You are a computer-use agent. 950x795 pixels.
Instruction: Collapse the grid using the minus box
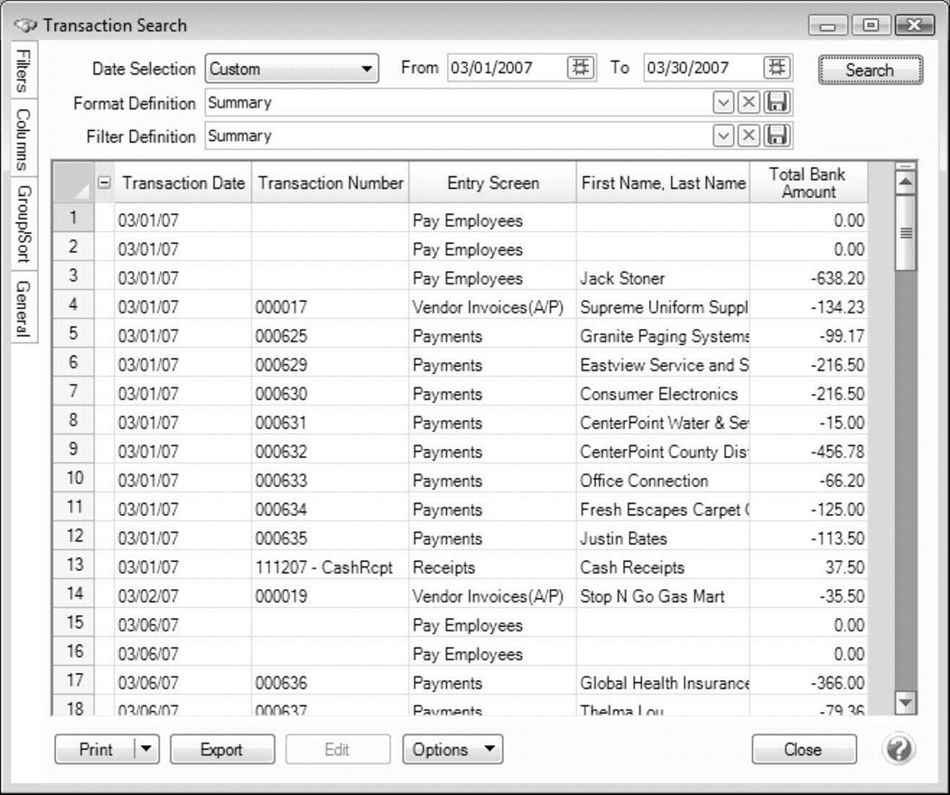point(105,182)
